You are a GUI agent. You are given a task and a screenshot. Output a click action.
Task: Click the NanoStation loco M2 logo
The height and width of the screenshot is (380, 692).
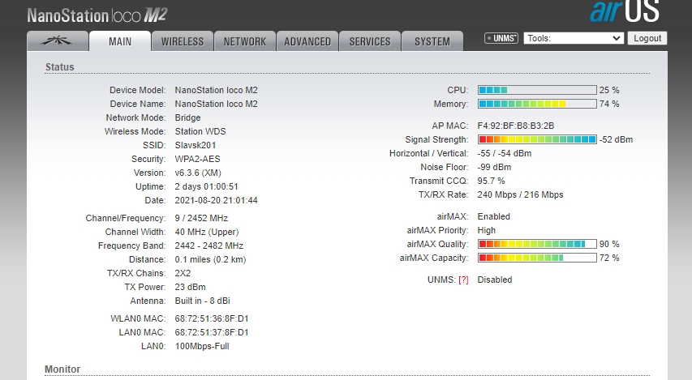click(x=97, y=16)
